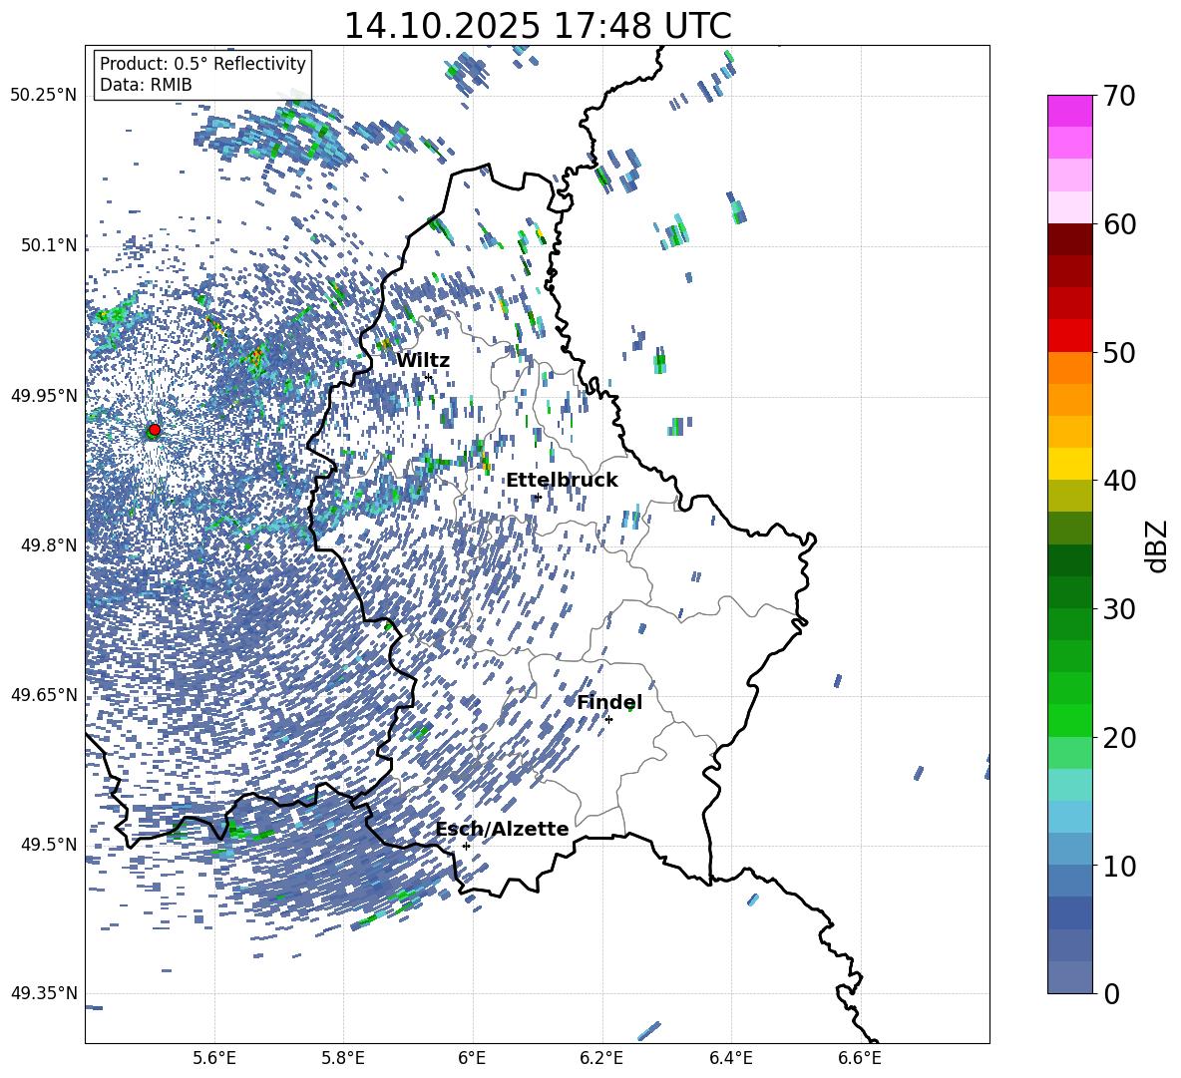This screenshot has width=1181, height=1078.
Task: Click the '5.6°E' longitude tick label
Action: point(214,1058)
